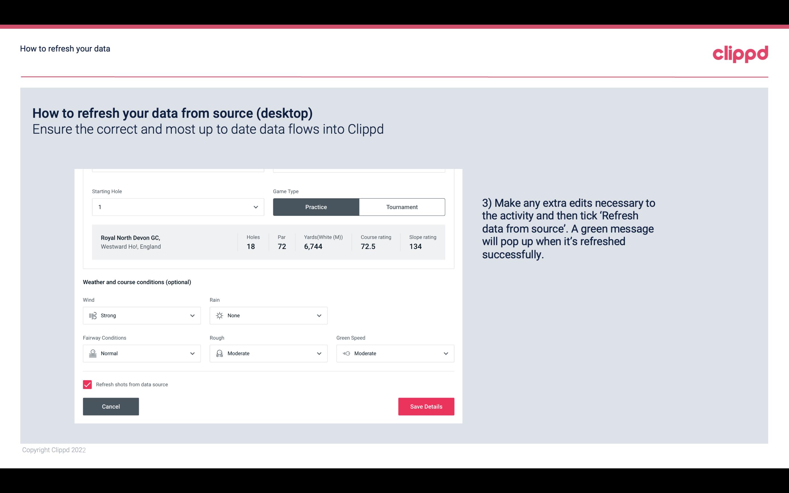Click the Save Details button
Image resolution: width=789 pixels, height=493 pixels.
[x=426, y=406]
